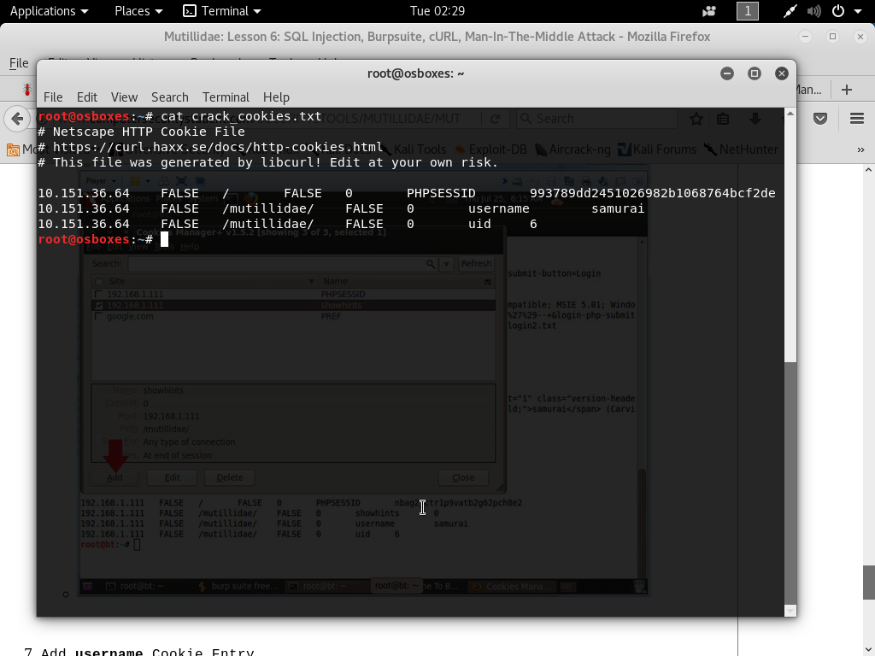Open the Search menu in terminal
Screen dimensions: 875x656
169,97
